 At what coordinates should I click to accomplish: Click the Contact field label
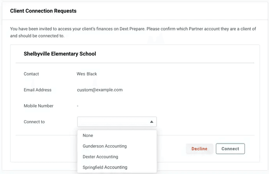click(x=31, y=74)
